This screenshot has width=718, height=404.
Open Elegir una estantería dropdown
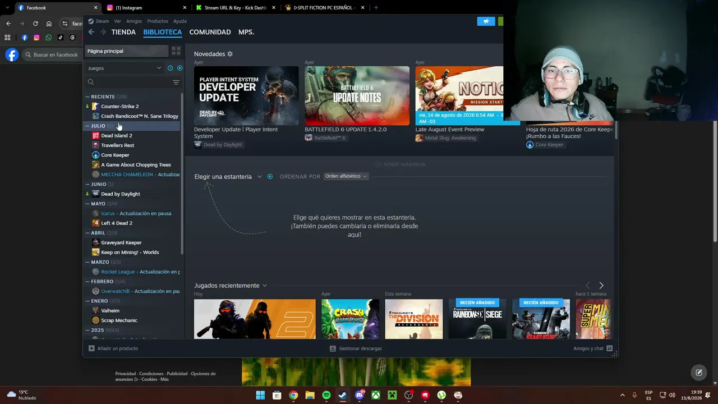pyautogui.click(x=228, y=177)
